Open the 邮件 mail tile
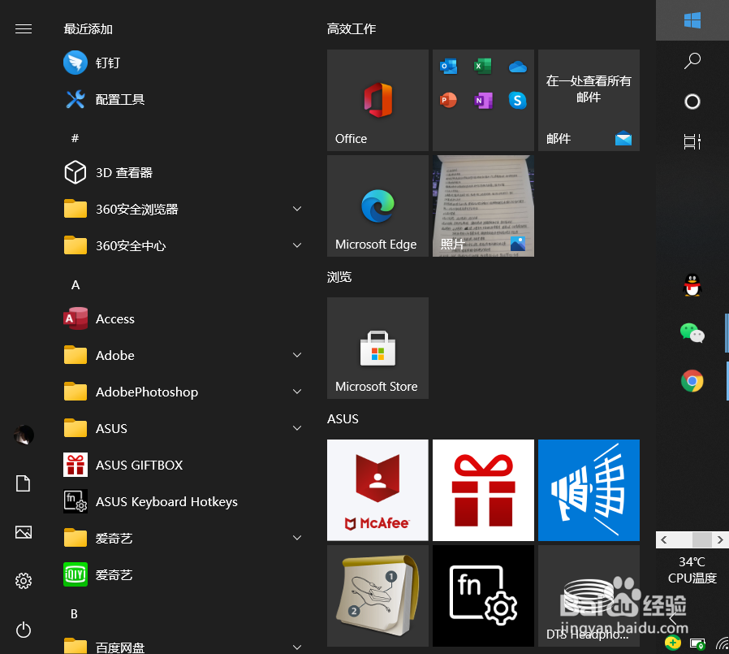The width and height of the screenshot is (729, 654). pyautogui.click(x=589, y=100)
